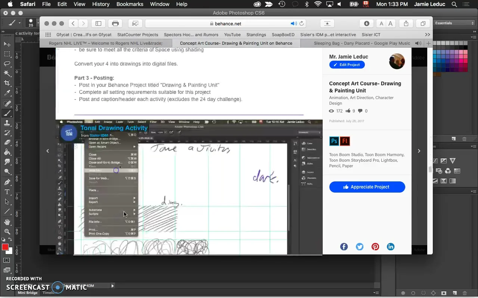Click the Flash icon on the Behance page
The height and width of the screenshot is (298, 478).
tap(345, 141)
